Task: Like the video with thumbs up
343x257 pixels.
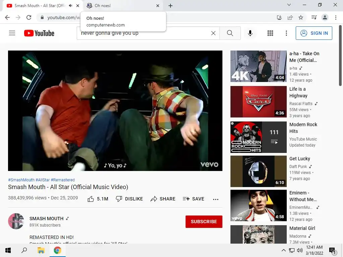Action: point(98,199)
